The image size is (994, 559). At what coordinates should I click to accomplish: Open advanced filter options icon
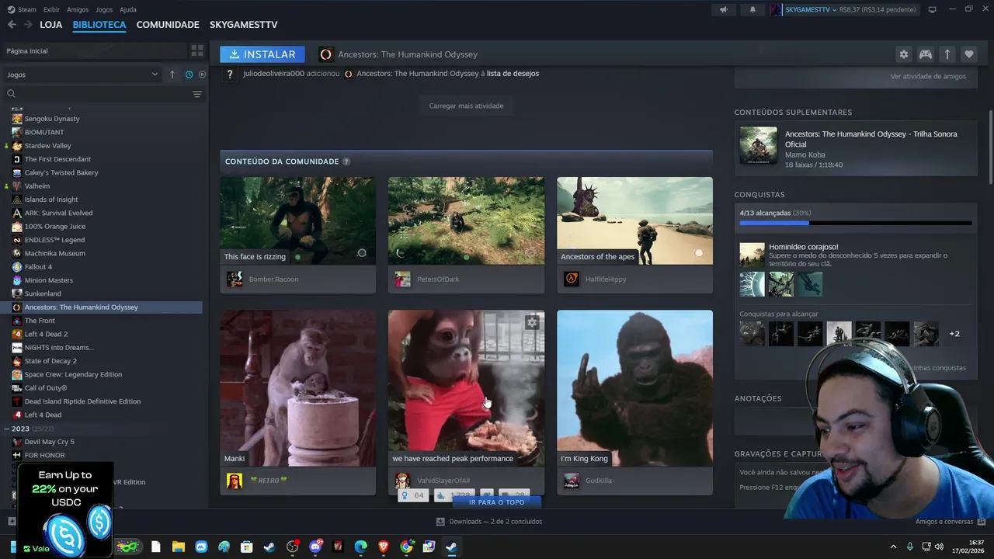tap(197, 94)
